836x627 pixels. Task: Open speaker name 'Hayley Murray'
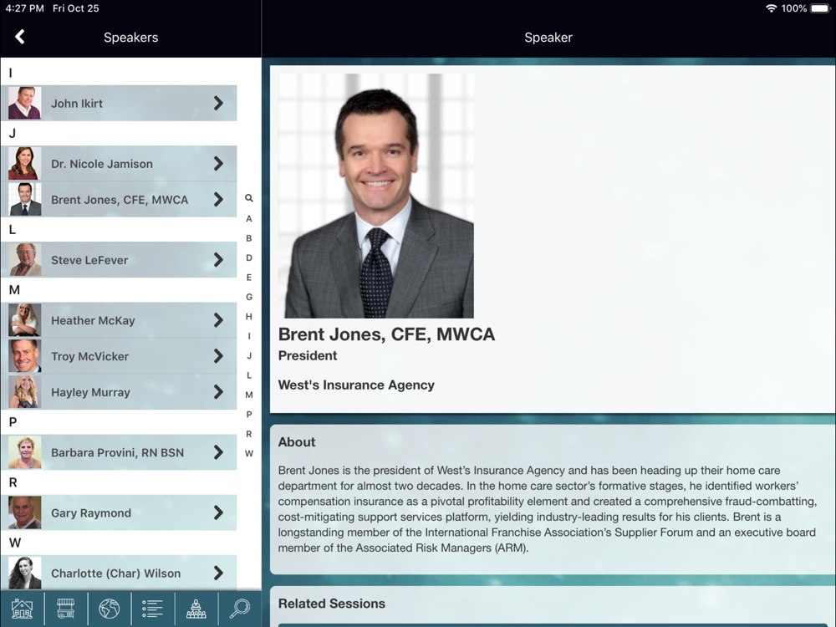(90, 392)
